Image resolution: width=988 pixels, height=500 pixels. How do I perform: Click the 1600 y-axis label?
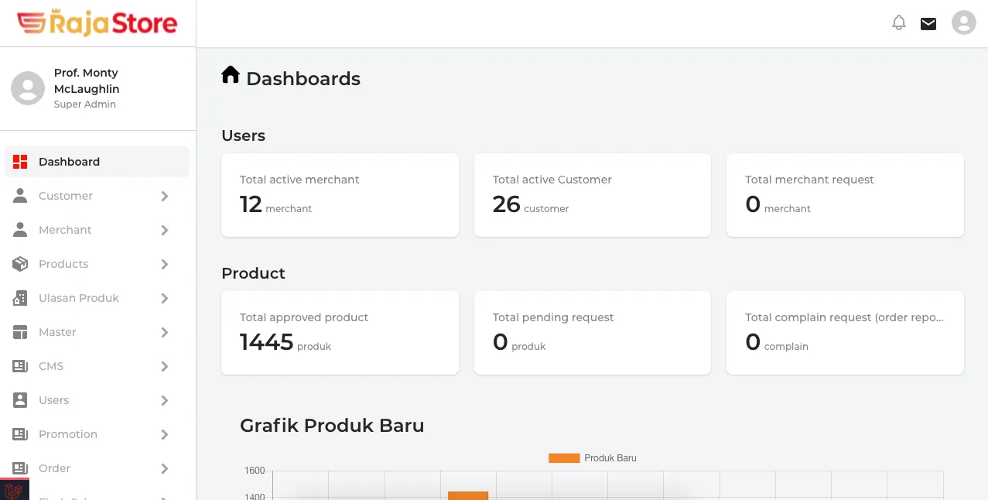point(255,471)
